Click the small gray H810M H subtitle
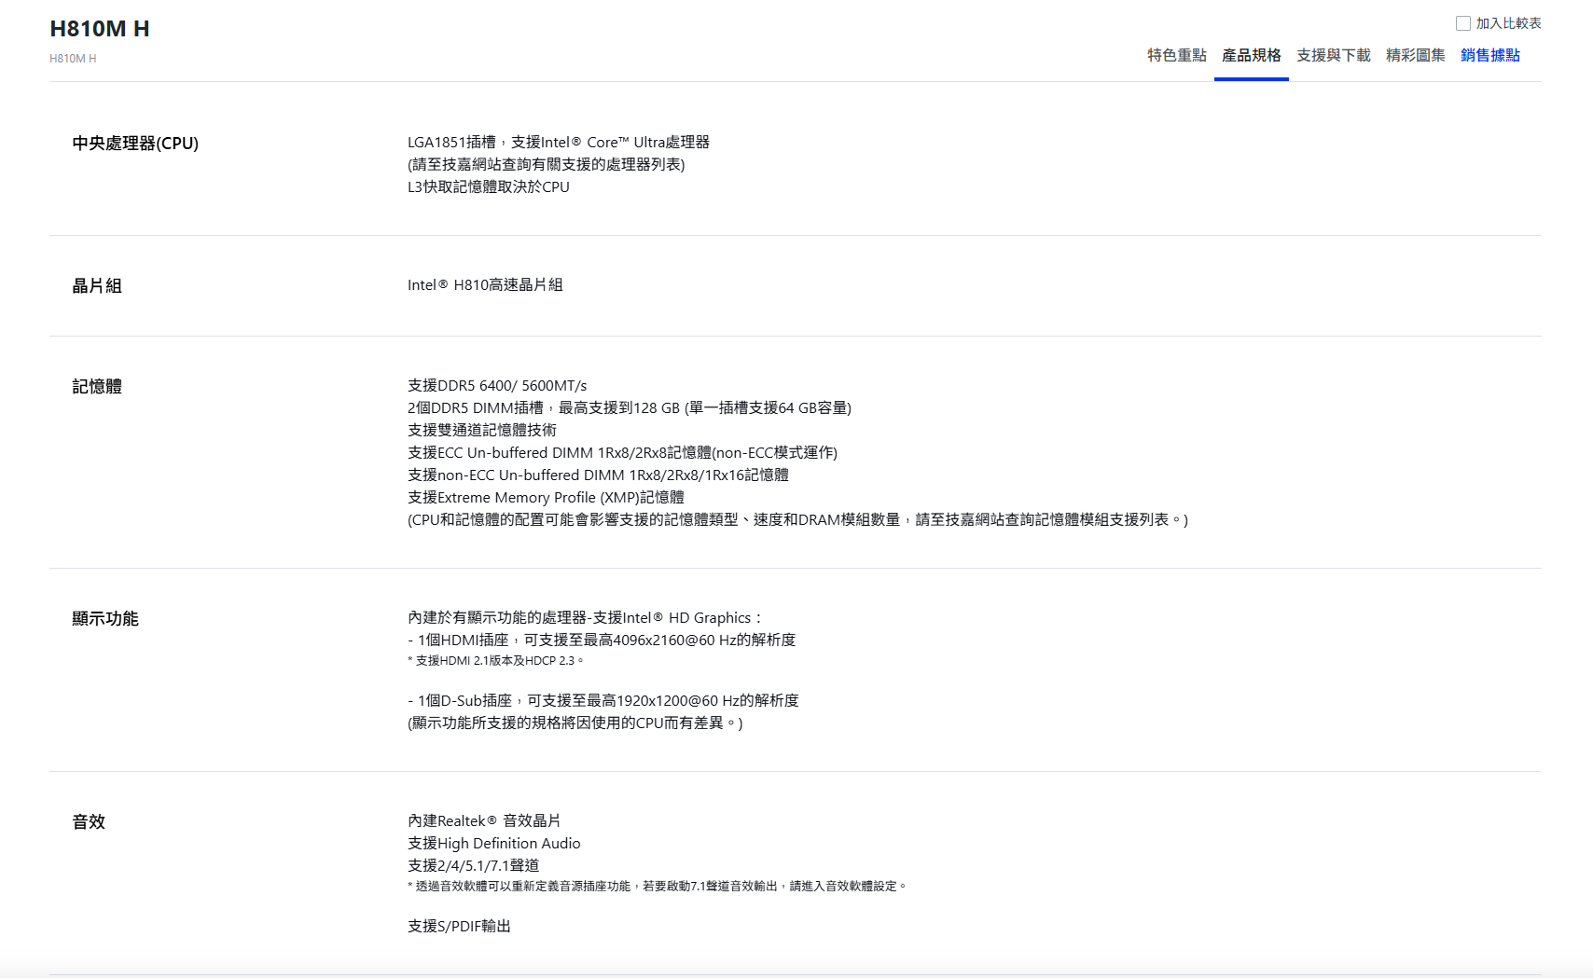Image resolution: width=1593 pixels, height=978 pixels. point(73,59)
